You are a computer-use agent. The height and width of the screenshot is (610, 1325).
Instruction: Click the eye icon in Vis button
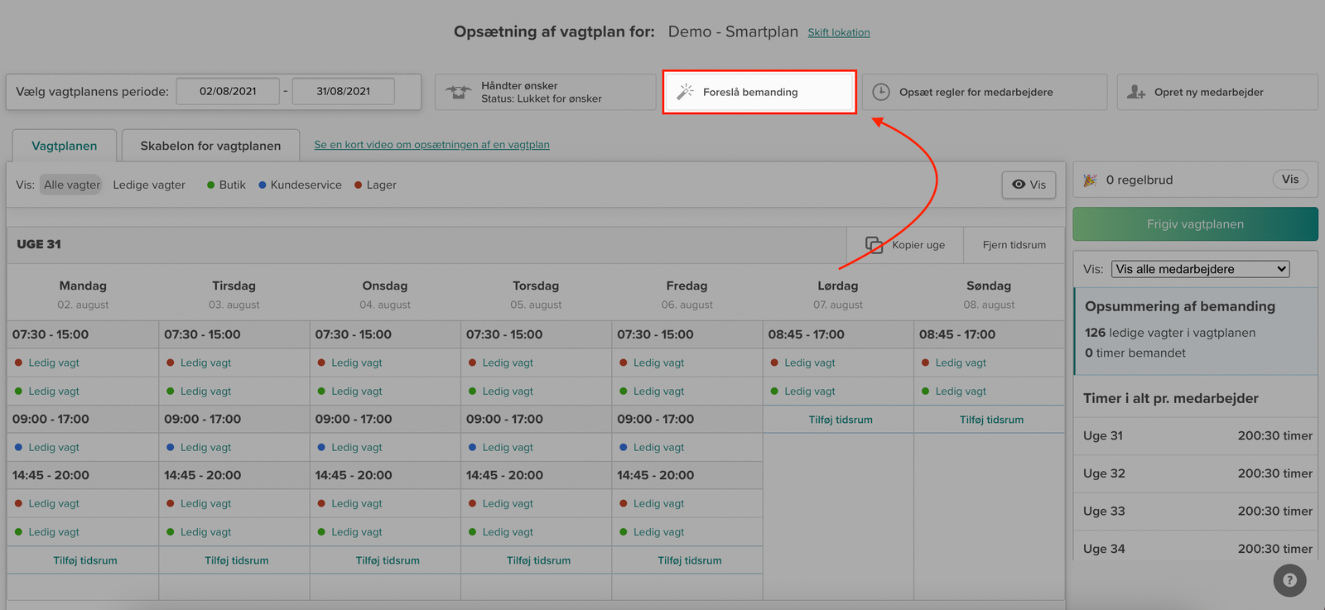[1019, 185]
